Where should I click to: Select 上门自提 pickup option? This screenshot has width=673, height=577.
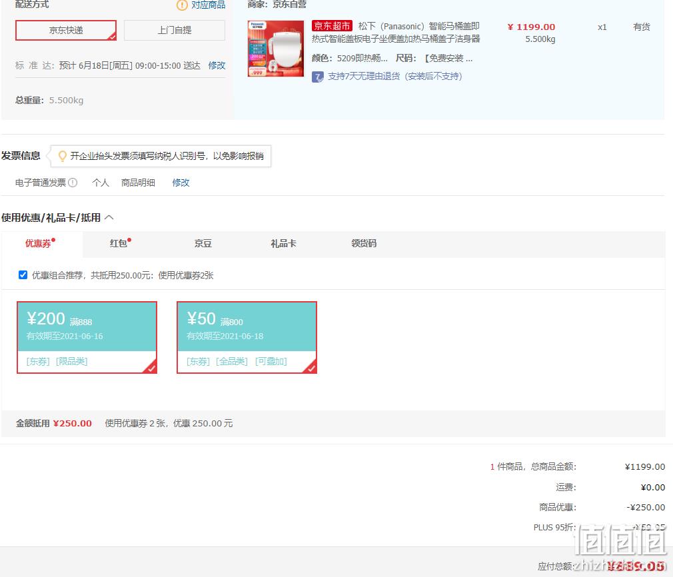click(175, 30)
